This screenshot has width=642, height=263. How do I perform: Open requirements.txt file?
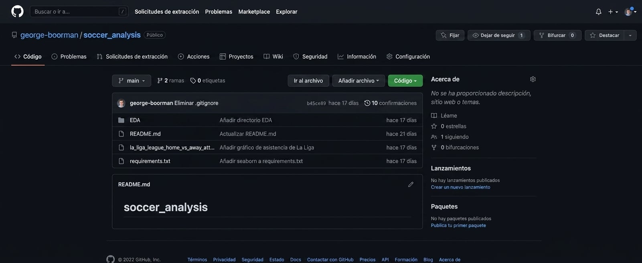(x=150, y=161)
